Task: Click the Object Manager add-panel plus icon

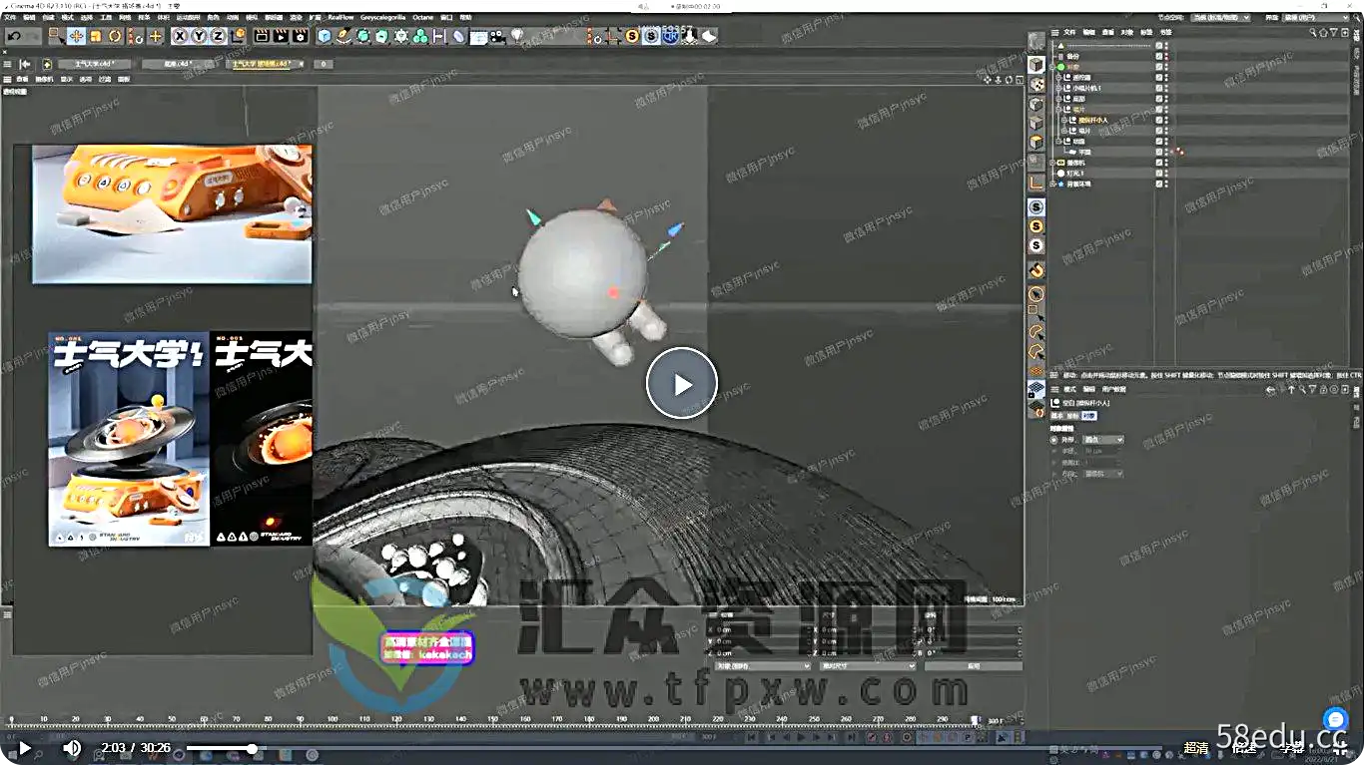Action: click(1344, 32)
